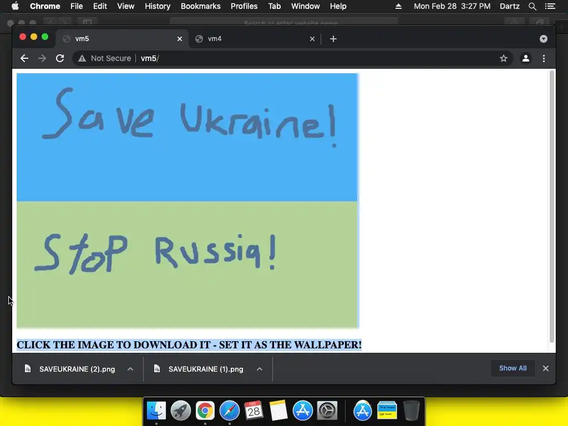Open the Help menu

point(338,6)
